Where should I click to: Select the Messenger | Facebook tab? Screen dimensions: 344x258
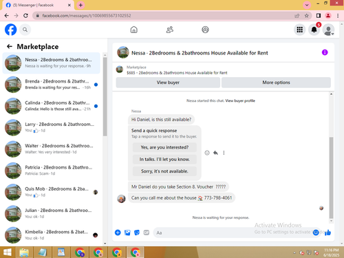pos(38,5)
